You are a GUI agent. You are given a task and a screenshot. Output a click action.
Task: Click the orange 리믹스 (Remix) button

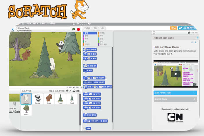(x=173, y=28)
